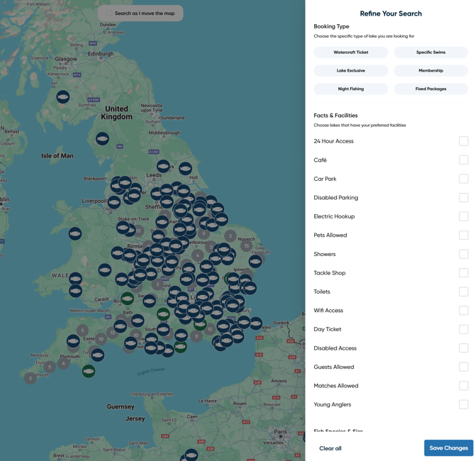
Task: Pick the Lake Exclusive booking option
Action: pos(351,71)
